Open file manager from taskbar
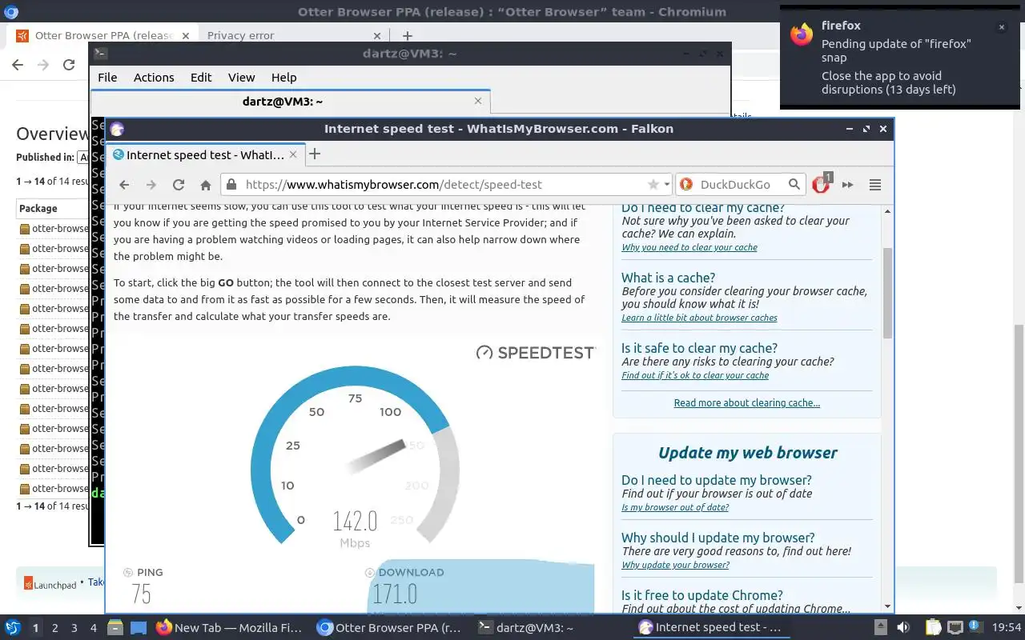Viewport: 1025px width, 640px height. click(115, 628)
